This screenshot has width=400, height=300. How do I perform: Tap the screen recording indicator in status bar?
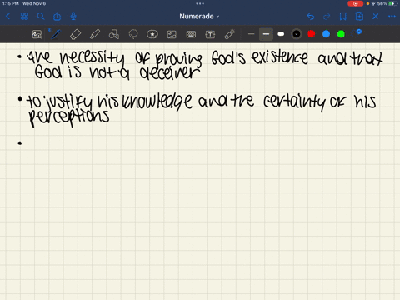click(x=355, y=3)
